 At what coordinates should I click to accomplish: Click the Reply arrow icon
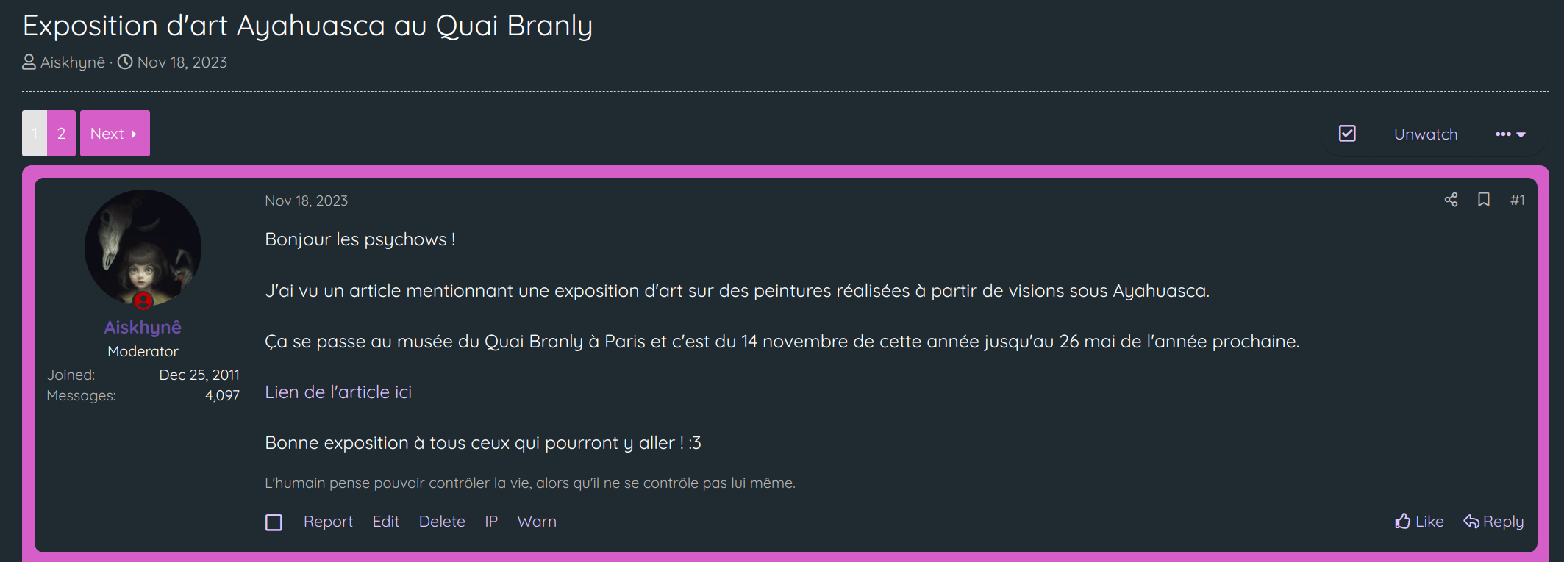pyautogui.click(x=1471, y=521)
